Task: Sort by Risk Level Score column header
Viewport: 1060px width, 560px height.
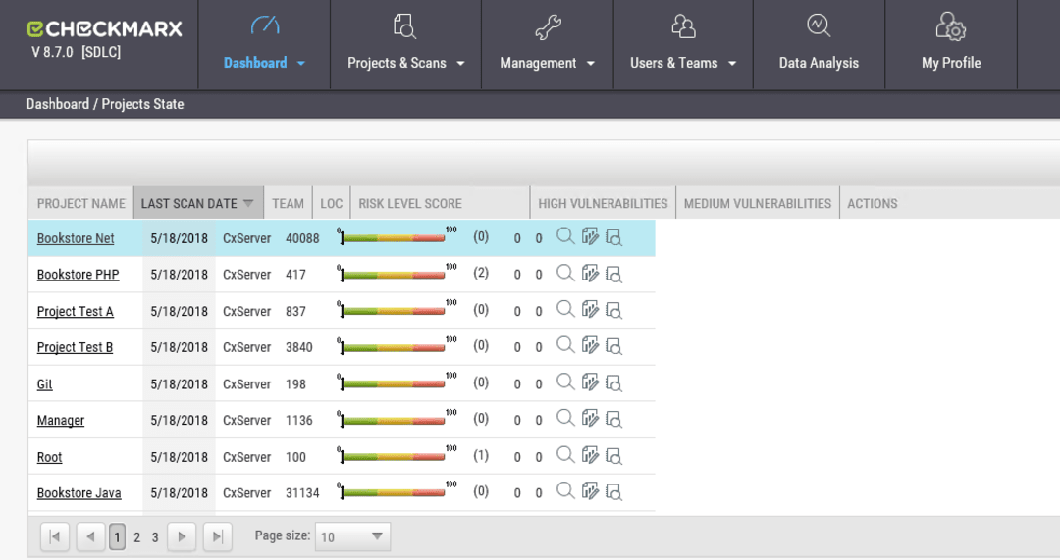Action: [x=410, y=203]
